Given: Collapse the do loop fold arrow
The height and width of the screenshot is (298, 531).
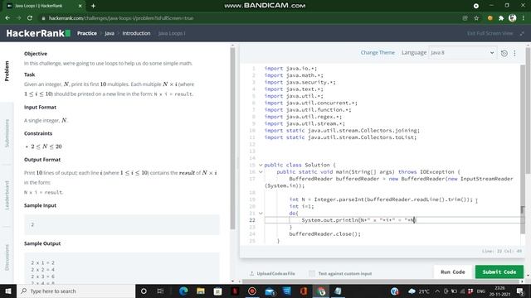Looking at the screenshot, I should [261, 214].
